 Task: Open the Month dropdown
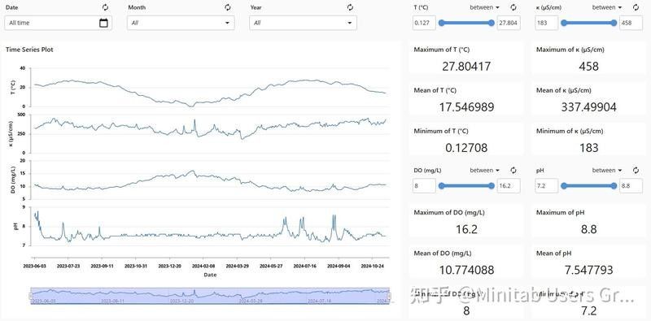[181, 23]
